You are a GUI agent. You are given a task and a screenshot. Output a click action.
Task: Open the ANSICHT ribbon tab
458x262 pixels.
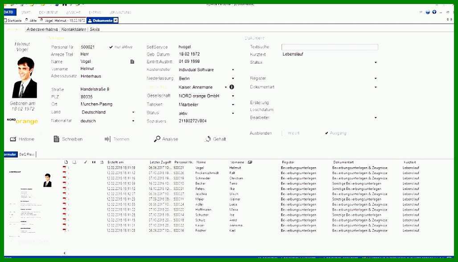point(74,12)
